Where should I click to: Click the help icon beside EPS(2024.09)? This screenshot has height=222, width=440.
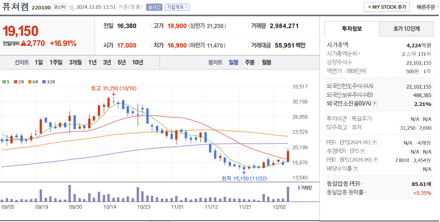point(375,142)
